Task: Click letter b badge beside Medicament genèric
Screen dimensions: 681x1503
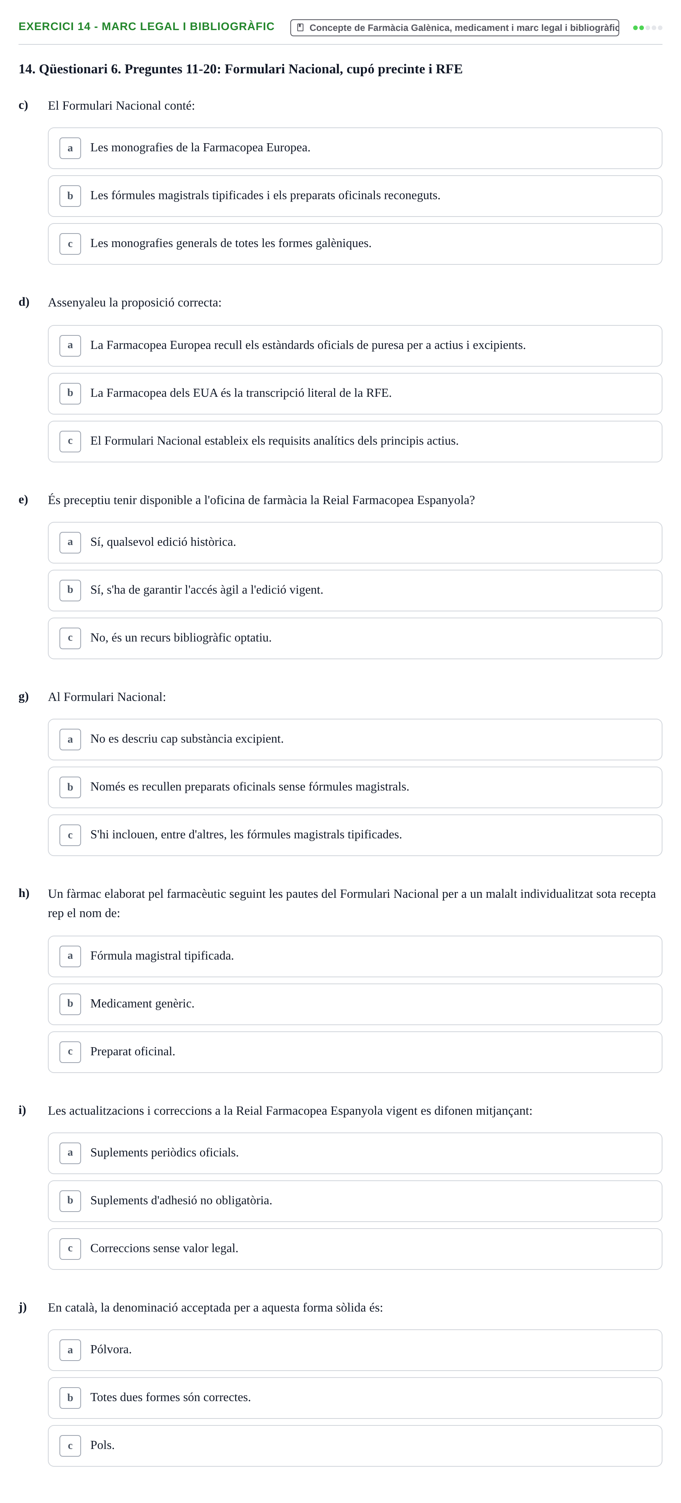Action: pyautogui.click(x=70, y=1004)
